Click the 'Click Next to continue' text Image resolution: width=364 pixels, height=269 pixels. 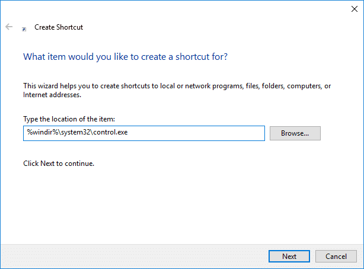coord(59,163)
